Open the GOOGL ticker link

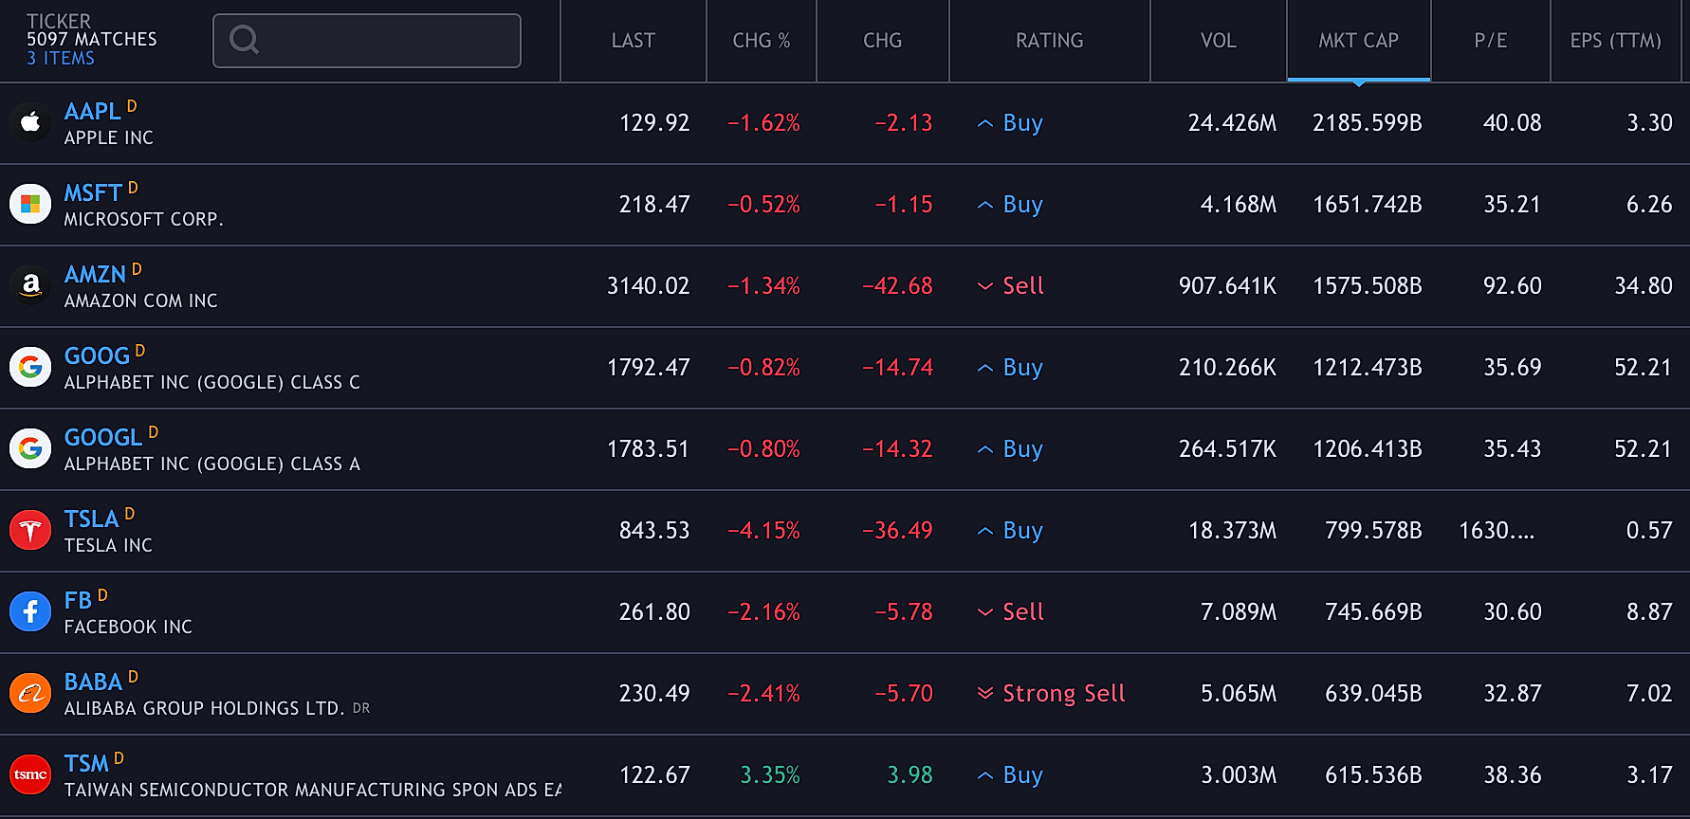point(103,437)
